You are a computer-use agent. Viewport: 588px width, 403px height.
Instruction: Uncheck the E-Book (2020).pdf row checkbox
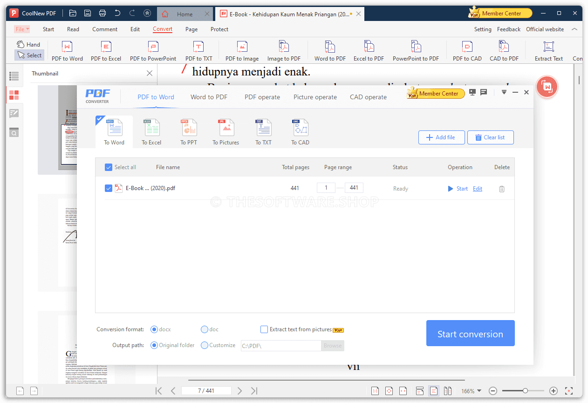pyautogui.click(x=109, y=188)
